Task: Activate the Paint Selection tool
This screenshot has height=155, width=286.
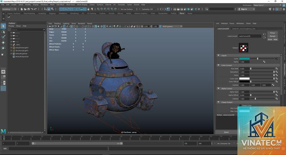Action: tap(3, 37)
